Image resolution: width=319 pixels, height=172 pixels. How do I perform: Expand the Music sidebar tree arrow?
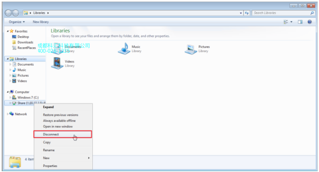(10, 70)
